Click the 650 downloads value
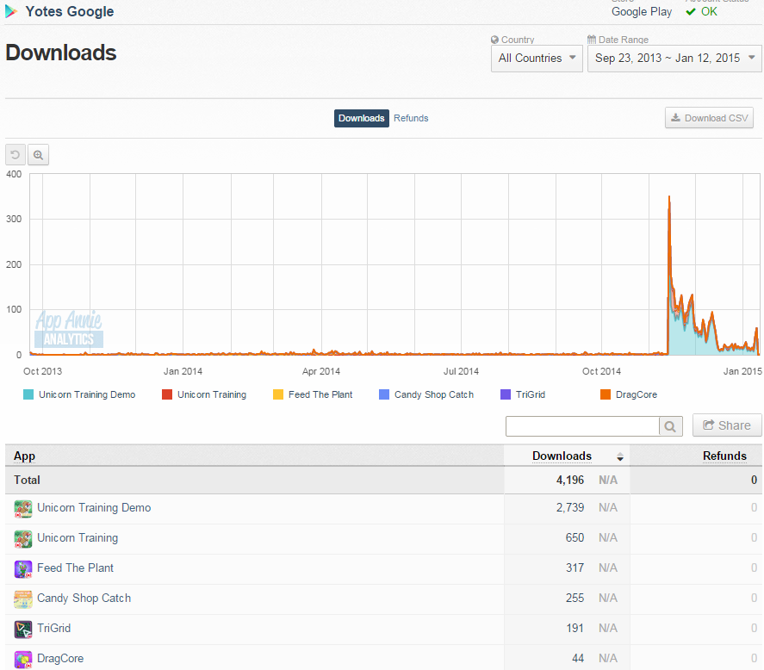Screen dimensions: 764x670 point(575,538)
